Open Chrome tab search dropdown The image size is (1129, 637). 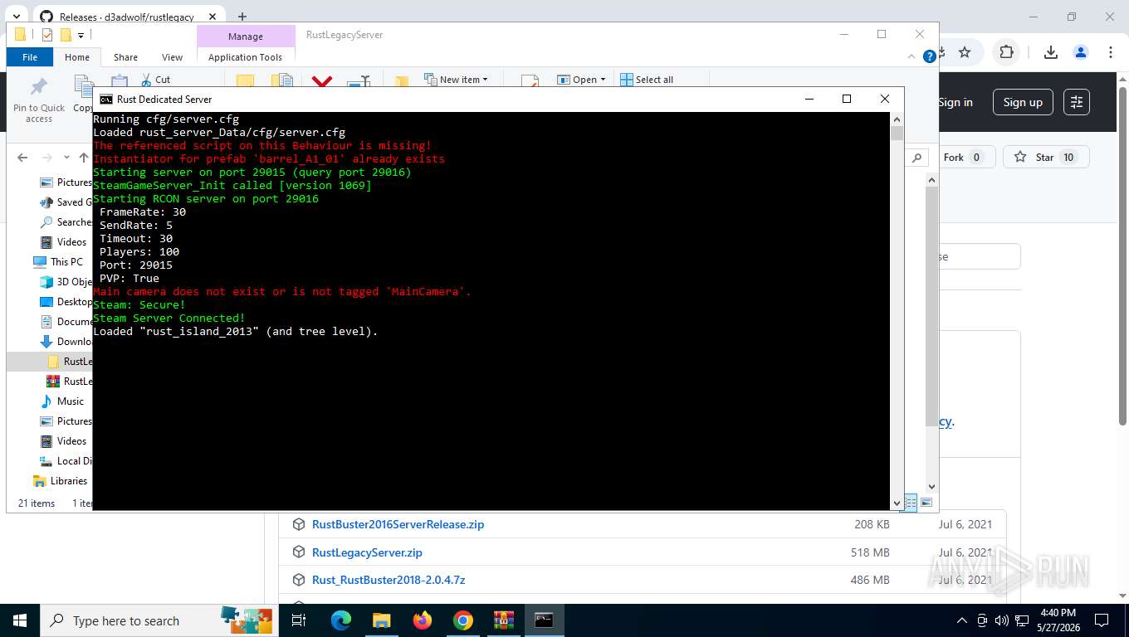[x=16, y=17]
